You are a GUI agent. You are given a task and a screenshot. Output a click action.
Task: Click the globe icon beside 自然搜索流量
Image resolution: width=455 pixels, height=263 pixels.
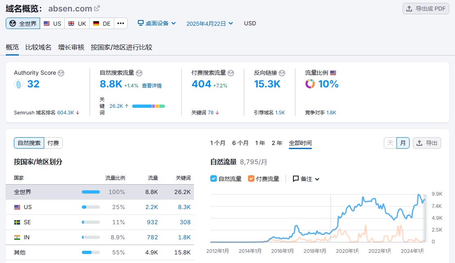pyautogui.click(x=139, y=73)
